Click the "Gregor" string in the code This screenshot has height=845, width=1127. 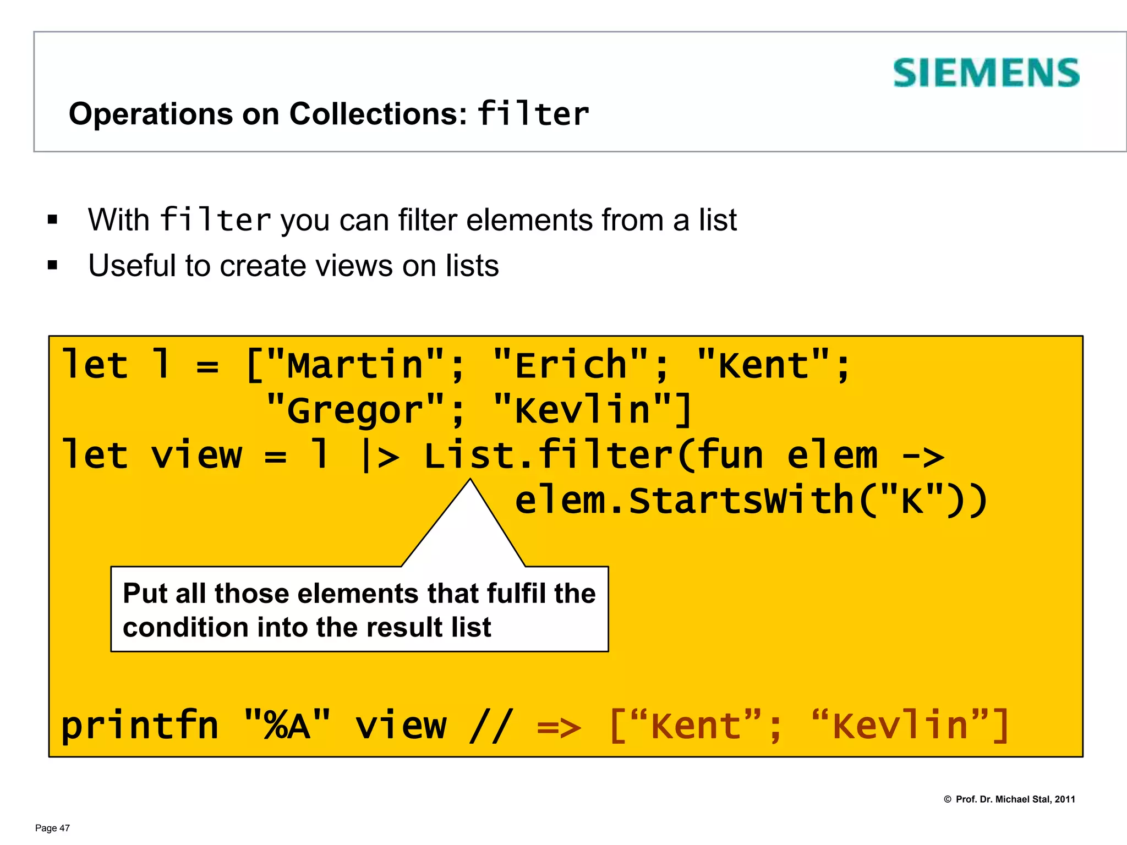click(355, 410)
